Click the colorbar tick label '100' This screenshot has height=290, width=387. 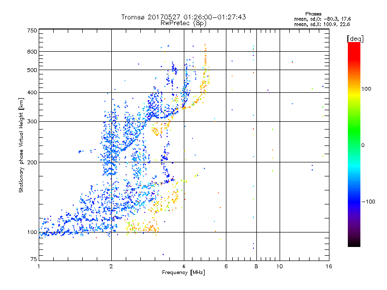coord(366,89)
